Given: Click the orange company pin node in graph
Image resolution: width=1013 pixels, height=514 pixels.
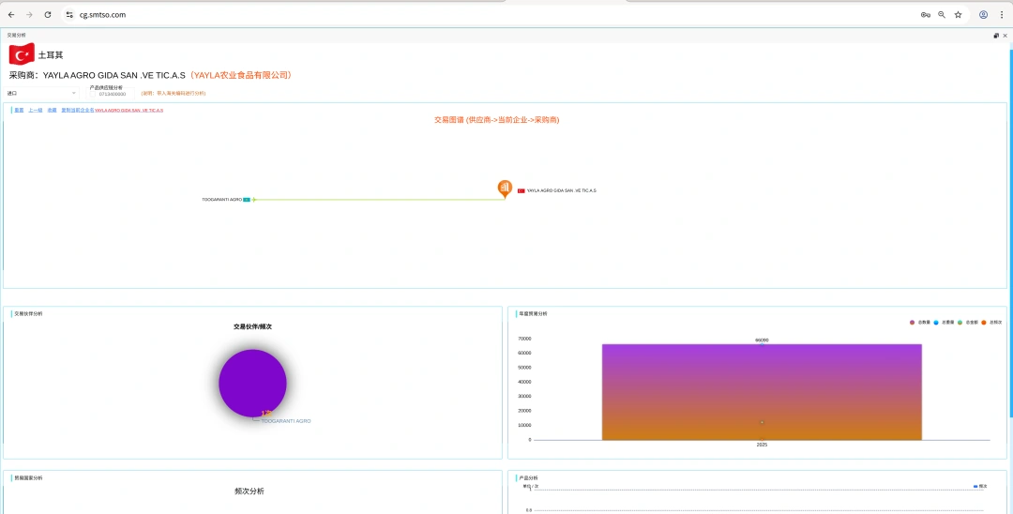Looking at the screenshot, I should point(505,189).
